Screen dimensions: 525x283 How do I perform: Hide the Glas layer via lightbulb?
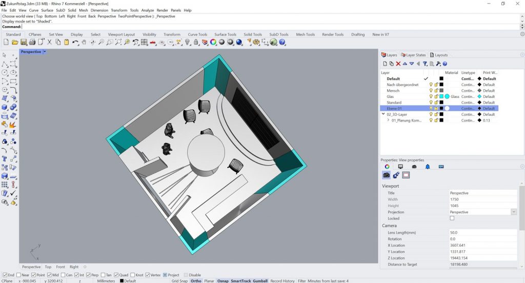431,96
